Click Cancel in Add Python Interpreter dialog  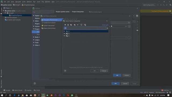tap(127, 75)
